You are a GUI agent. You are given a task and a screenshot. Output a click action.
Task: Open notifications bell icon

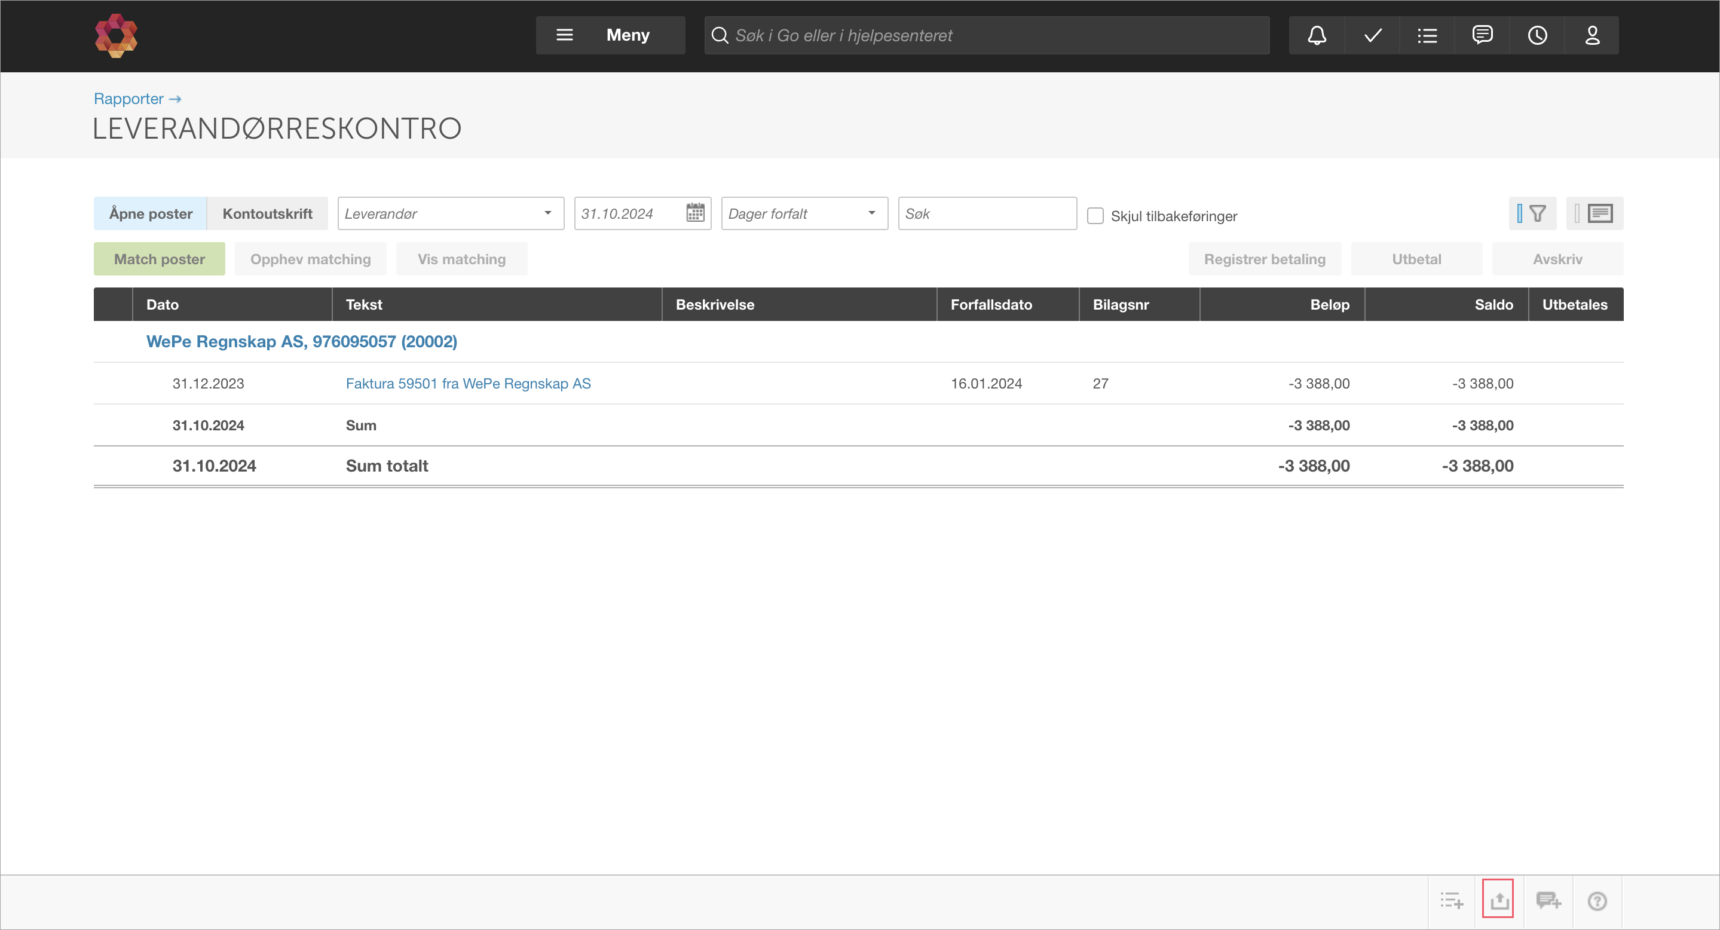pyautogui.click(x=1316, y=35)
